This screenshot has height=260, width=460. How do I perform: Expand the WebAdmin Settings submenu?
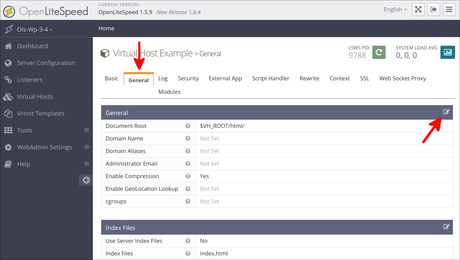pos(87,147)
